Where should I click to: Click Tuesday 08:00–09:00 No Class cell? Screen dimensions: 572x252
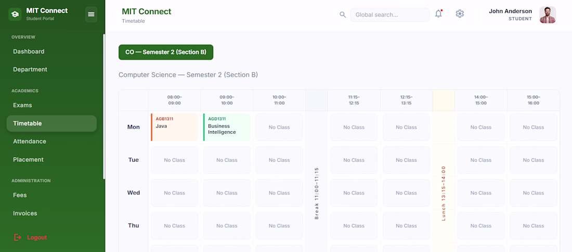[x=174, y=160]
